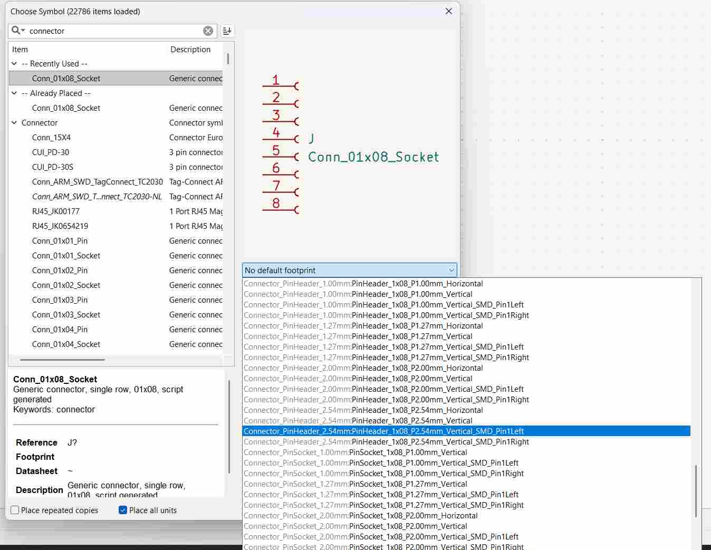
Task: Choose PinHeader_1x08_P1.00mm_Vertical_SMD_Pin1Left footprint
Action: (466, 305)
